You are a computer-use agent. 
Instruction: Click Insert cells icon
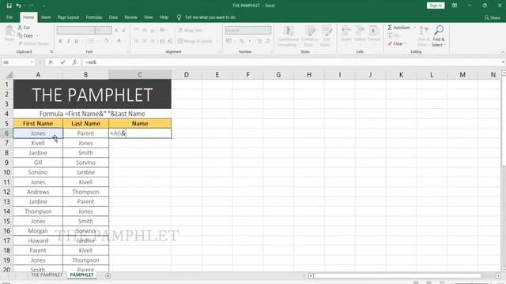coord(346,31)
